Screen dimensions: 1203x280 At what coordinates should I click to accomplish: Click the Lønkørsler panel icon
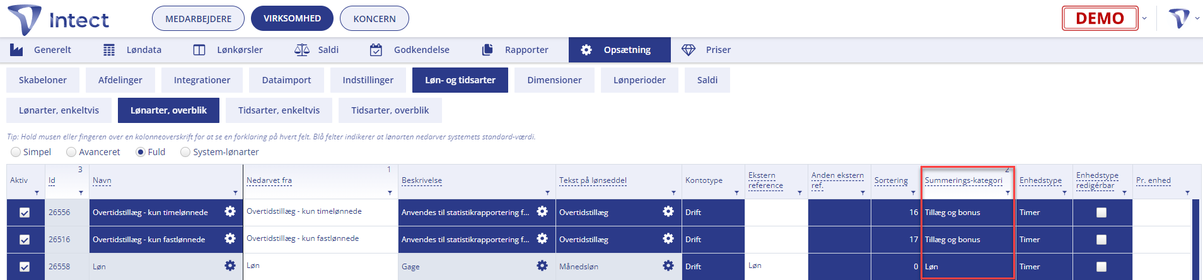tap(199, 50)
